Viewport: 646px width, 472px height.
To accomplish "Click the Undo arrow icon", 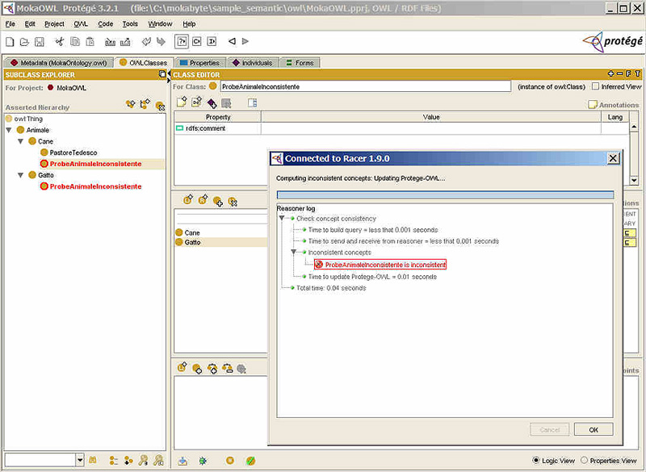I will click(146, 42).
